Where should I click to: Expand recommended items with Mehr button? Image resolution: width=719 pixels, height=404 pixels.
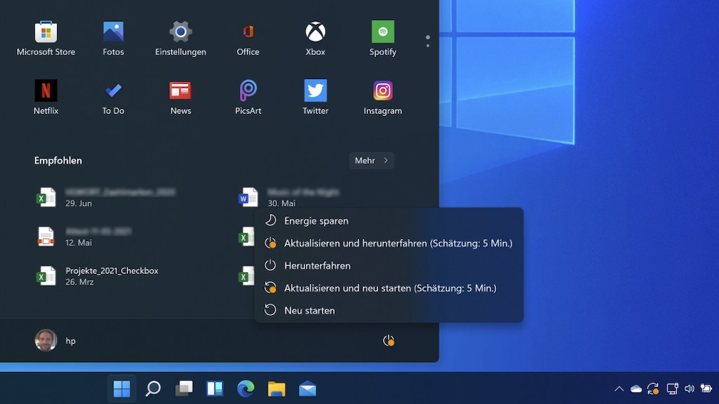pos(372,161)
